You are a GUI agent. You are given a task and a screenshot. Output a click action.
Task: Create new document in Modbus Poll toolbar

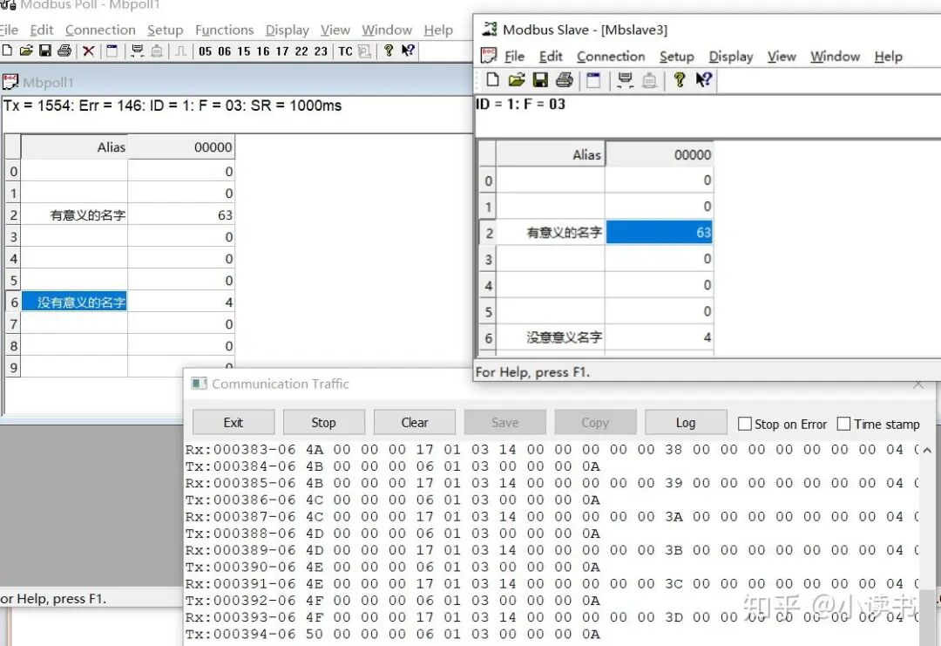7,51
